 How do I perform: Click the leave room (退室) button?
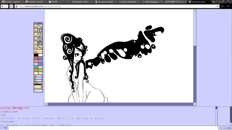click(x=229, y=128)
